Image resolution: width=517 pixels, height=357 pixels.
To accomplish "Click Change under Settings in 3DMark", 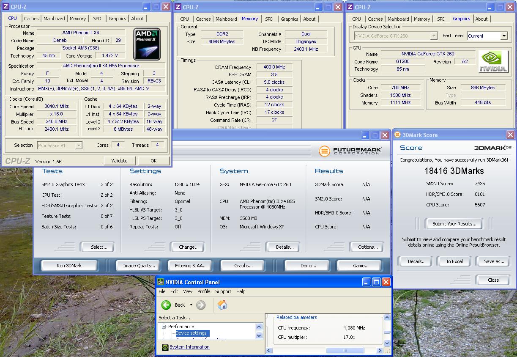I will click(x=189, y=247).
